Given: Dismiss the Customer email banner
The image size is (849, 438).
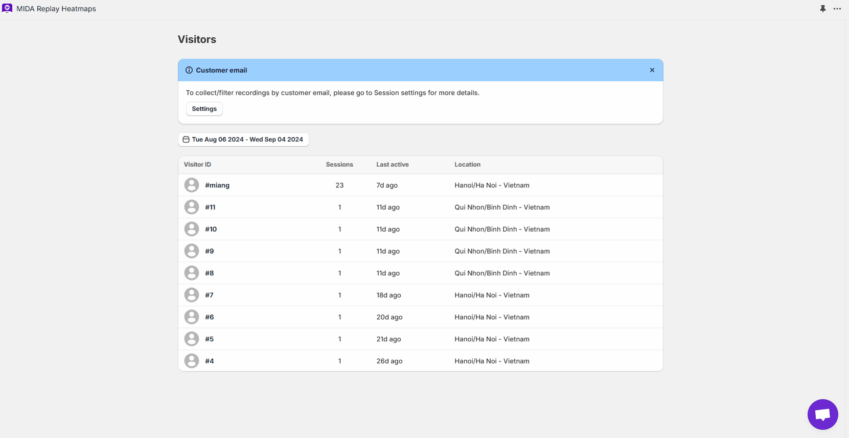Looking at the screenshot, I should click(652, 70).
